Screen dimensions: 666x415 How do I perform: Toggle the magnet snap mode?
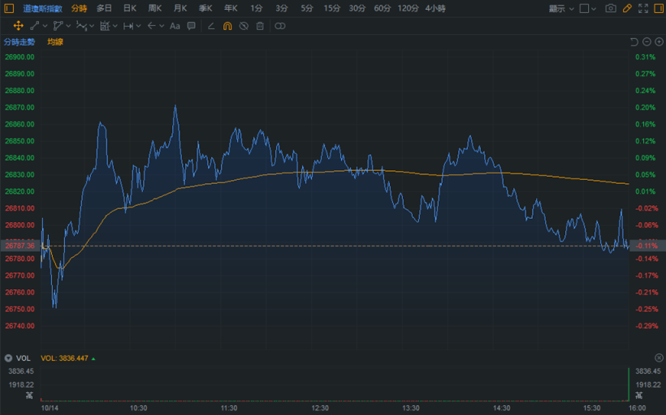click(227, 26)
